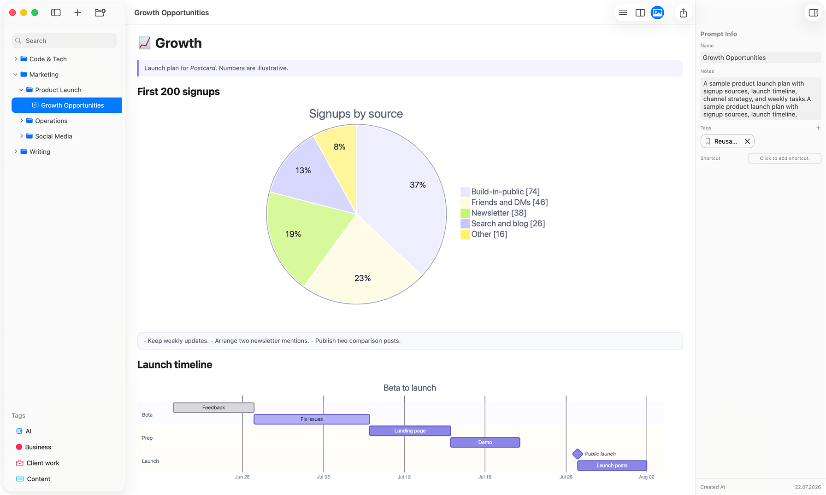Click to add shortcut button
The width and height of the screenshot is (826, 495).
click(x=785, y=158)
